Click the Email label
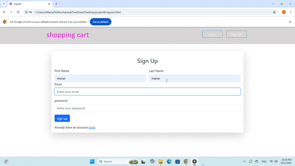Screen dimensions: 295x166 point(58,84)
